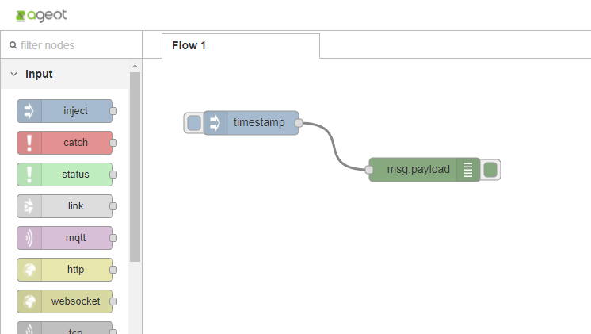Screen dimensions: 591x334
Task: Click the palette vertical scrollbar thumb
Action: point(135,167)
